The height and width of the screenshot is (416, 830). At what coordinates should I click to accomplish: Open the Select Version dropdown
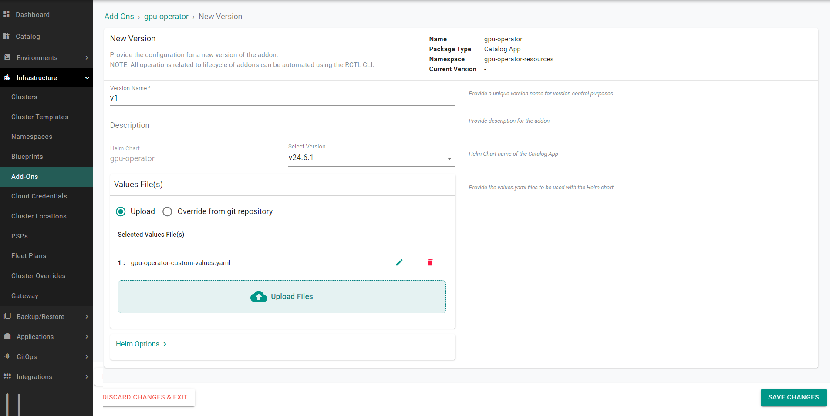[x=372, y=158]
